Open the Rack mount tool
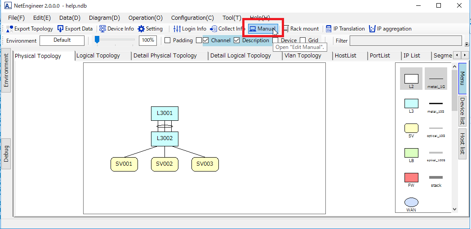 pyautogui.click(x=286, y=29)
